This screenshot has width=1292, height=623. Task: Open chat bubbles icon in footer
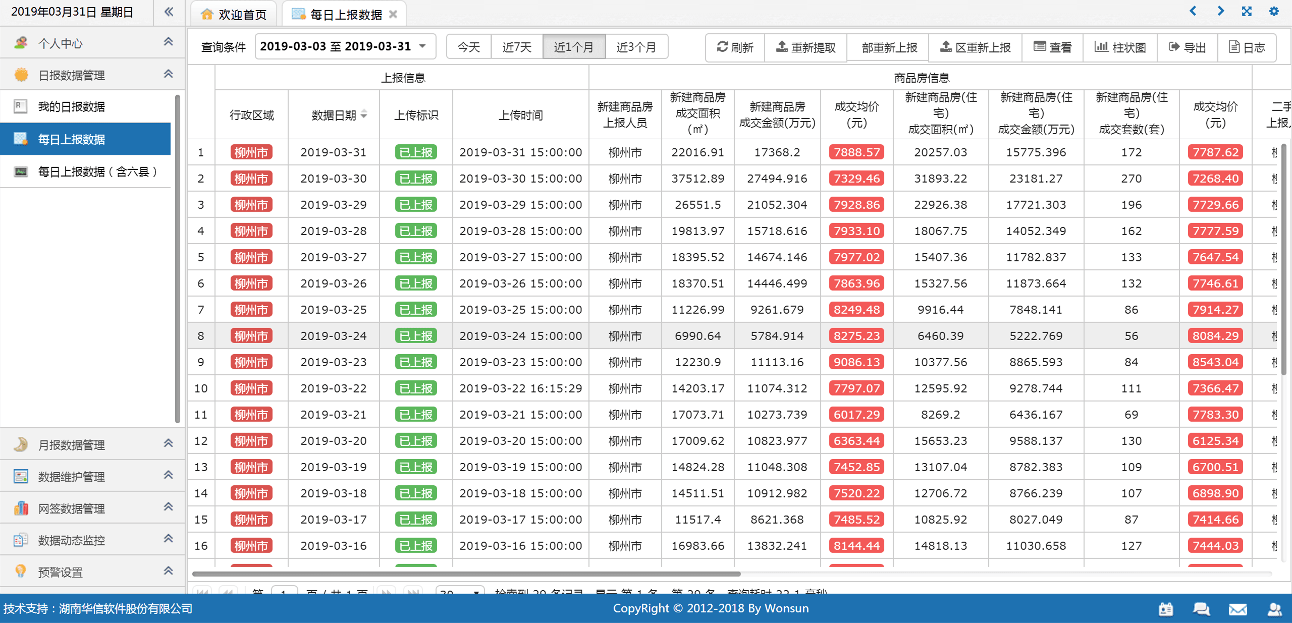[1201, 609]
